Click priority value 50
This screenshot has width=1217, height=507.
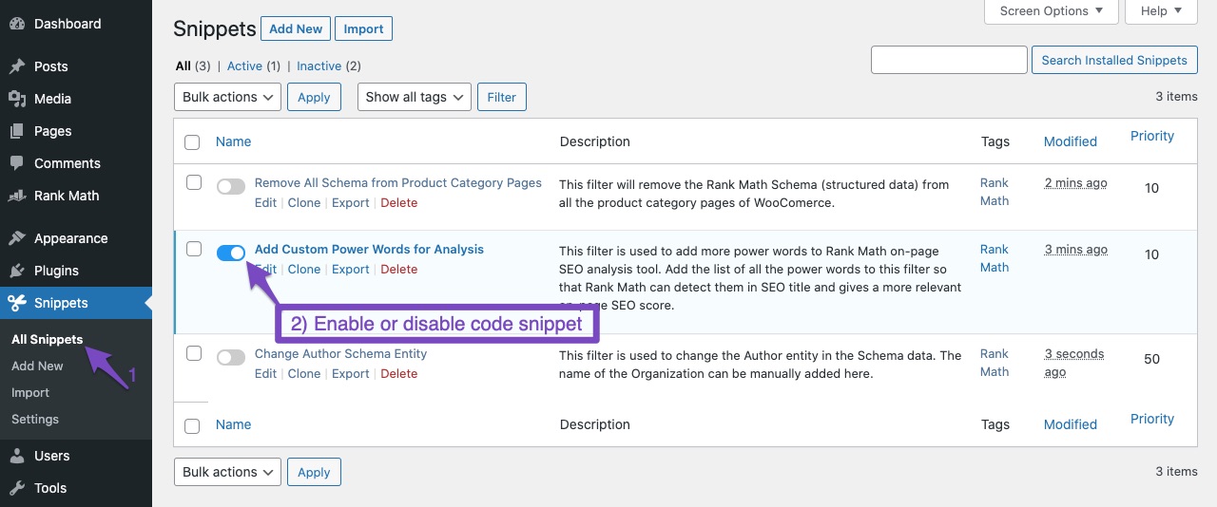click(1151, 359)
